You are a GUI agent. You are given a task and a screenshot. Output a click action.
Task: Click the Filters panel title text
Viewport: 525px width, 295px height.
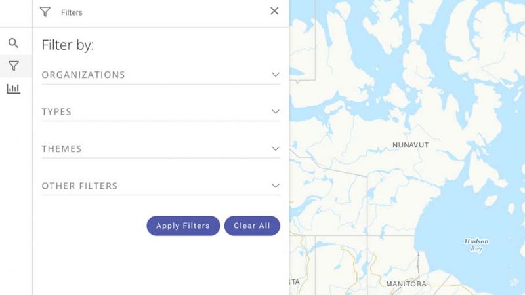click(x=72, y=12)
